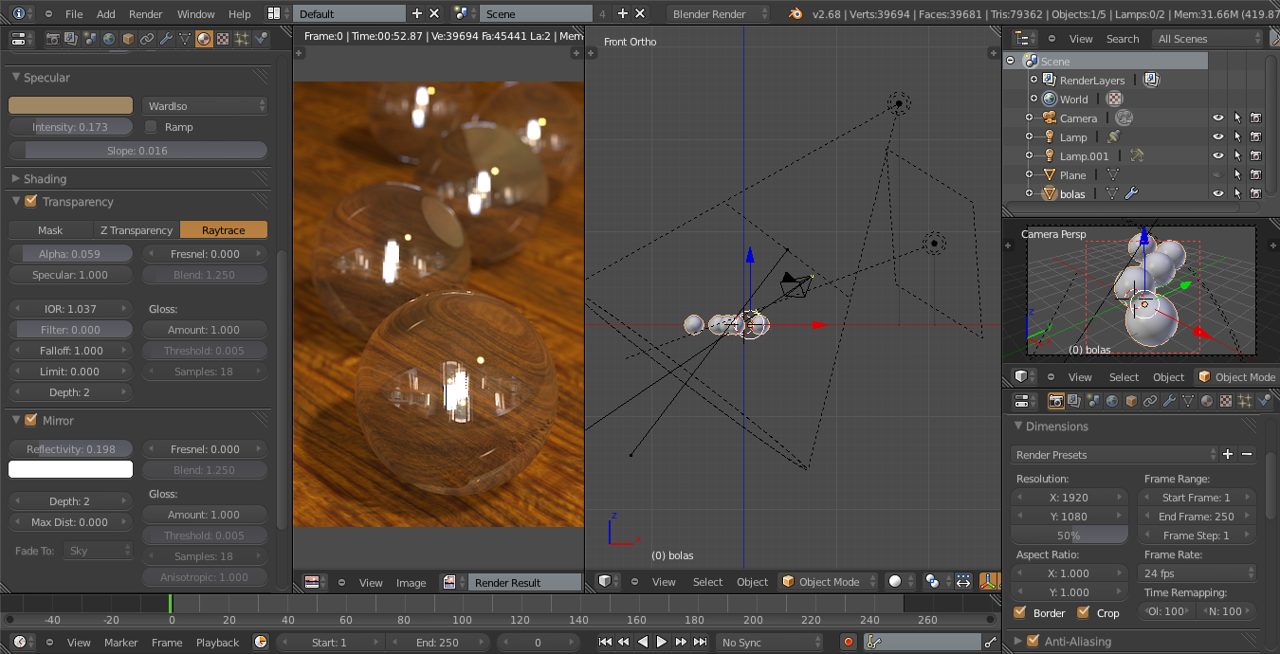Open the WardIso specular shader dropdown
Screen dimensions: 1280x654
tap(205, 106)
